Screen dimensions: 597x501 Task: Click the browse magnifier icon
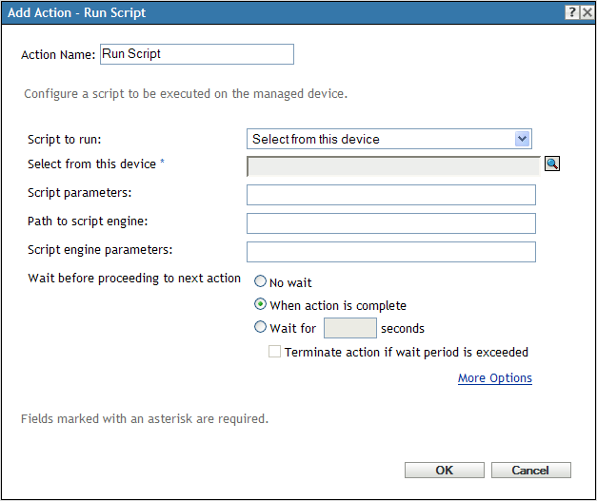[552, 164]
